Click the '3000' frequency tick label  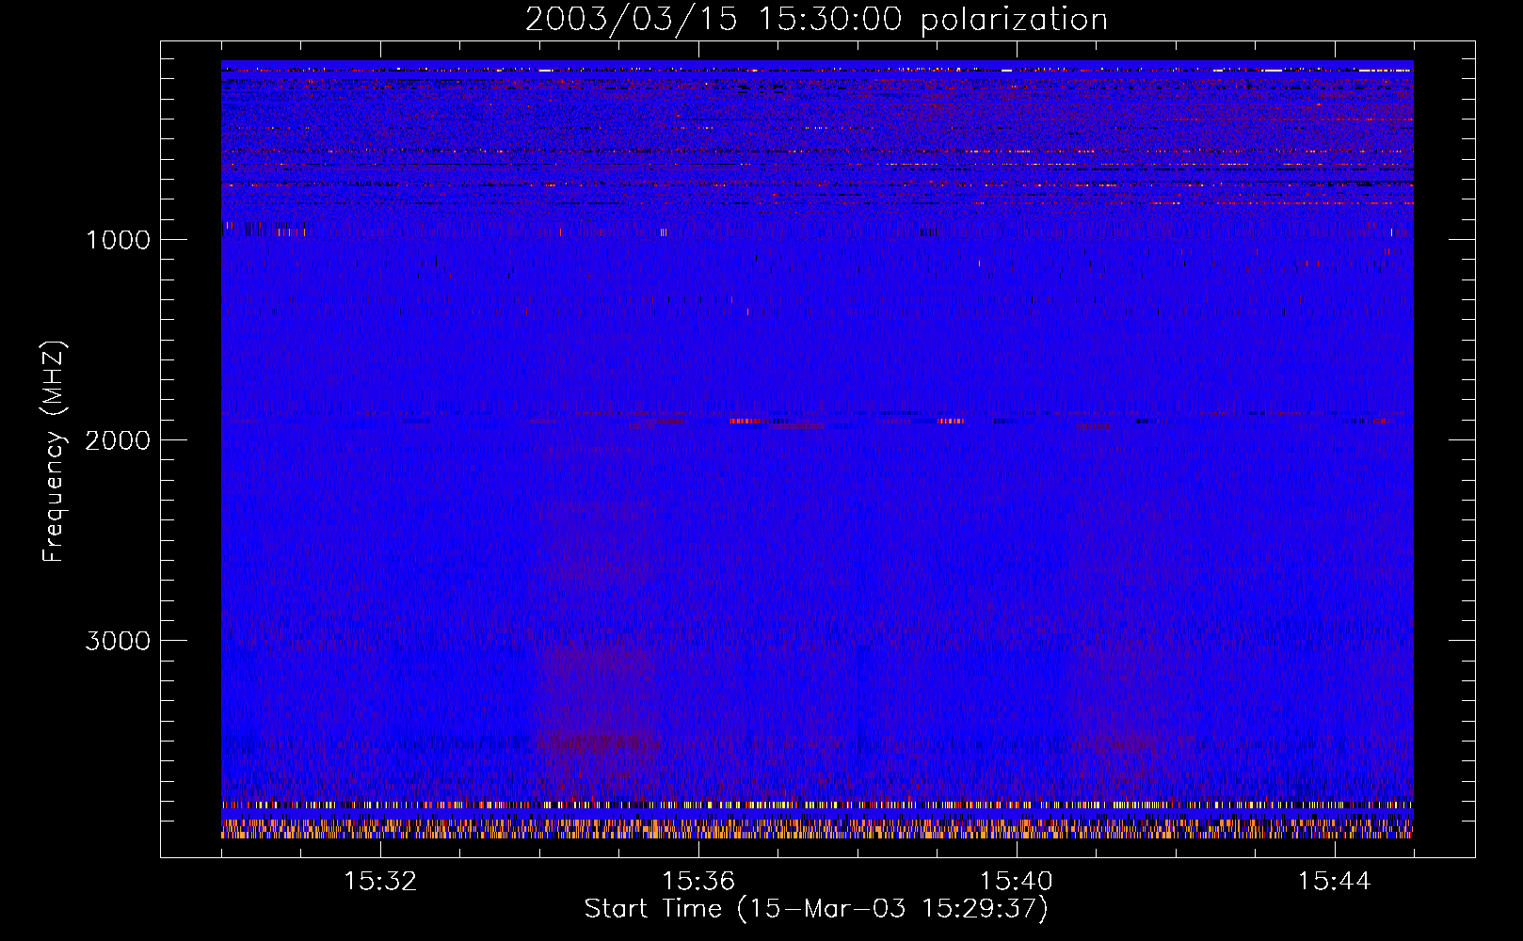(x=118, y=641)
